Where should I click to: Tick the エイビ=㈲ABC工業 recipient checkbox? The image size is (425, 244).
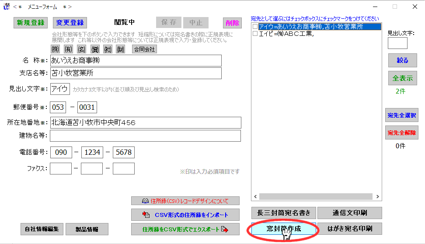pos(255,34)
